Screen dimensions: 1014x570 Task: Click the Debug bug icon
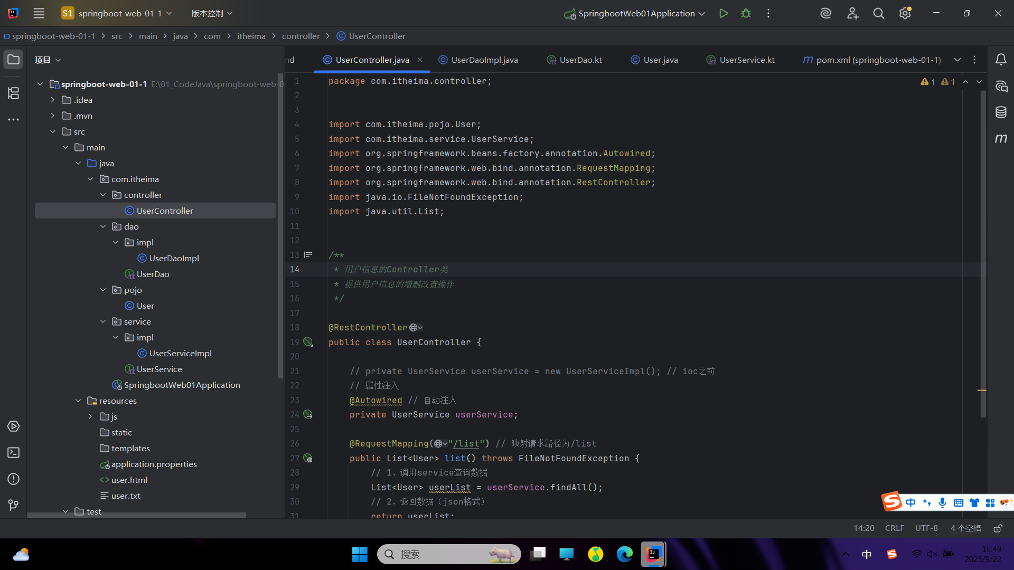tap(746, 13)
